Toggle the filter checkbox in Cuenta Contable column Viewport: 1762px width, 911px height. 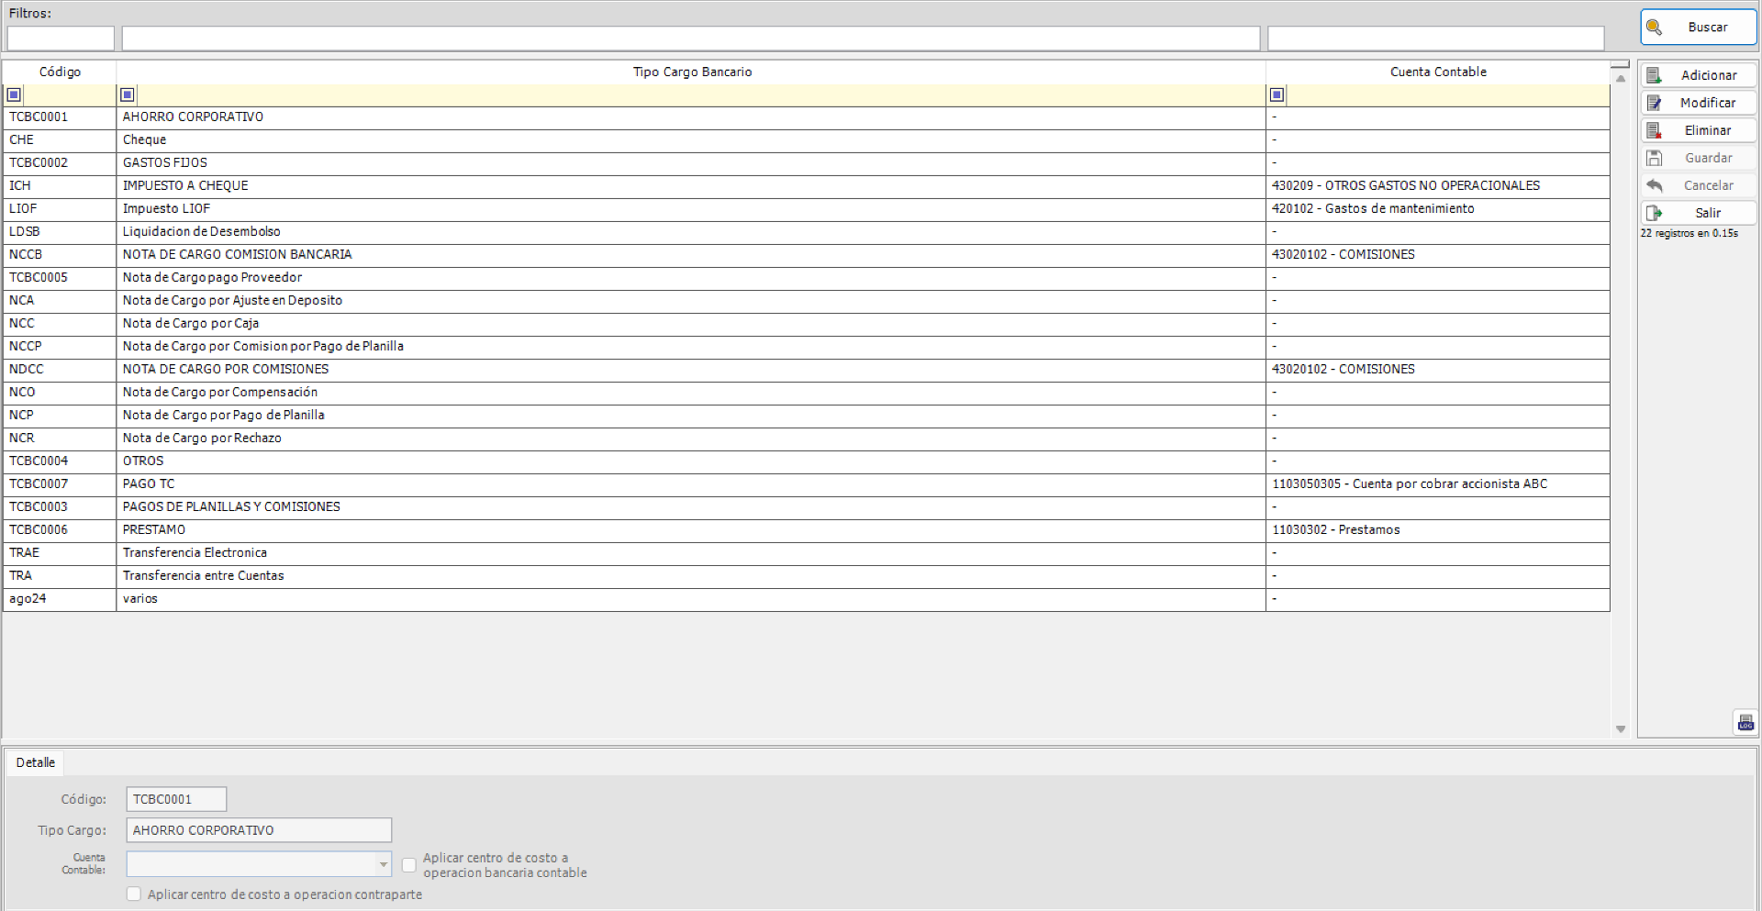pos(1277,94)
